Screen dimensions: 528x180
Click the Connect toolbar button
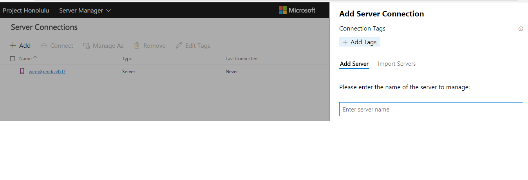pos(57,45)
